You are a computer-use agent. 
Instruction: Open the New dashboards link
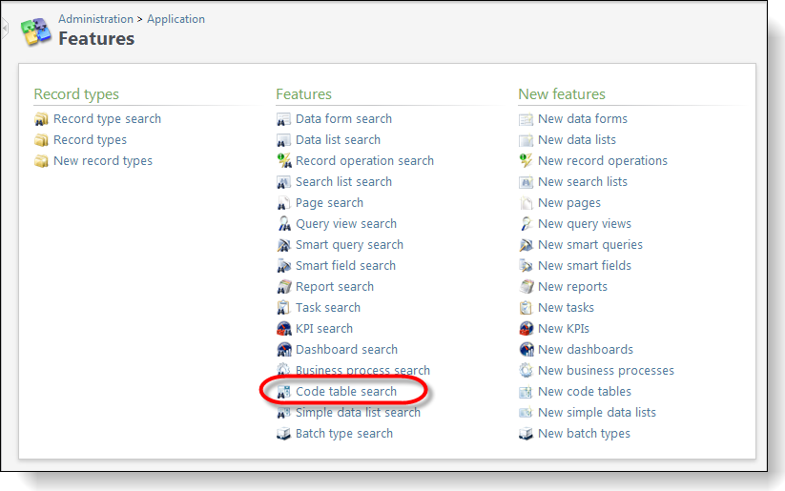[585, 350]
